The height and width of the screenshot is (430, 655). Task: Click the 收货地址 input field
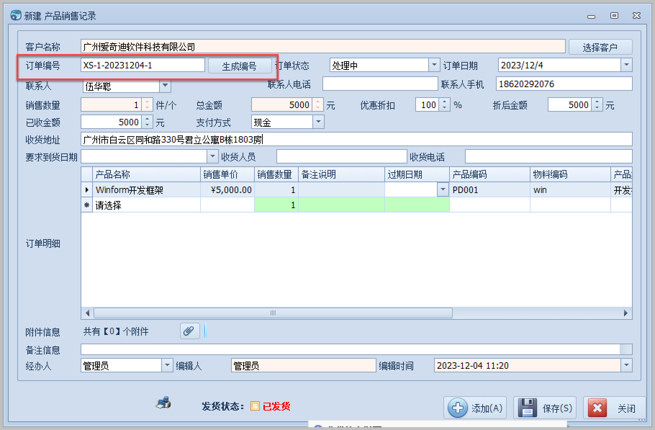356,139
